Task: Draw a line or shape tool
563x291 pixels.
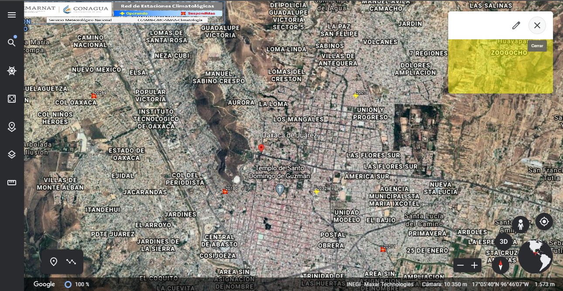Action: point(71,262)
